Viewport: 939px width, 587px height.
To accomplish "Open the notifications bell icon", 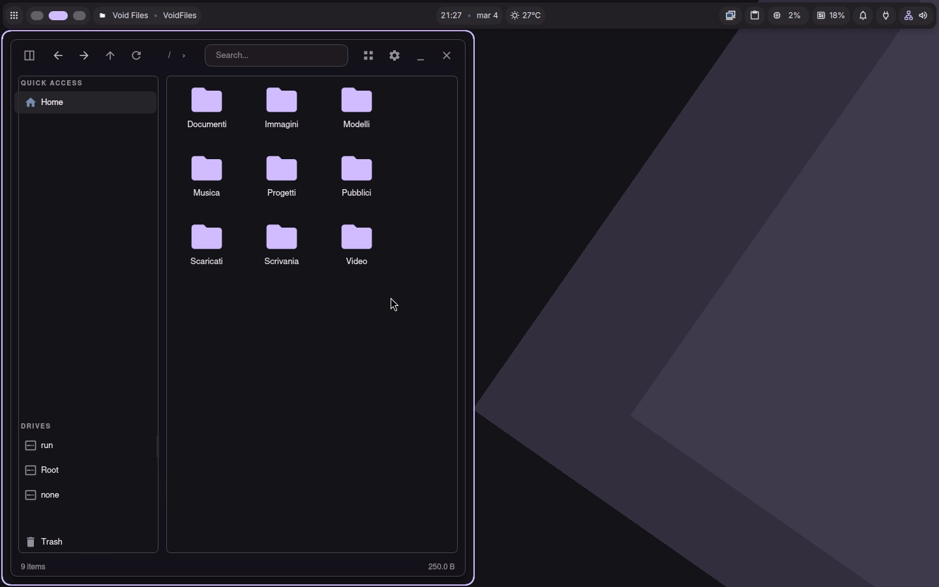I will (x=864, y=16).
